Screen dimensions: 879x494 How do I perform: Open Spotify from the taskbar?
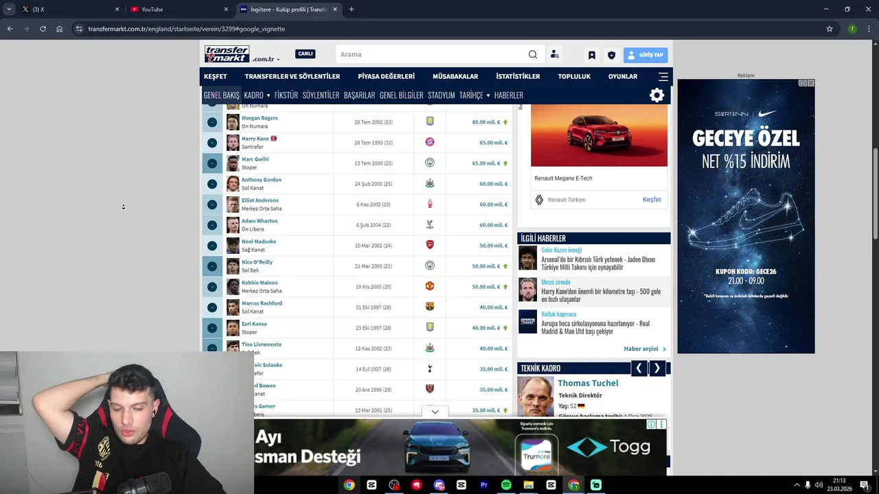pos(506,485)
